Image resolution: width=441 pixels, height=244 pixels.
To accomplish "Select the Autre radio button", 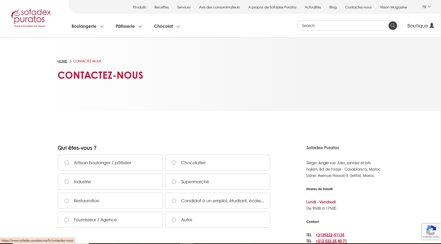I will [174, 220].
